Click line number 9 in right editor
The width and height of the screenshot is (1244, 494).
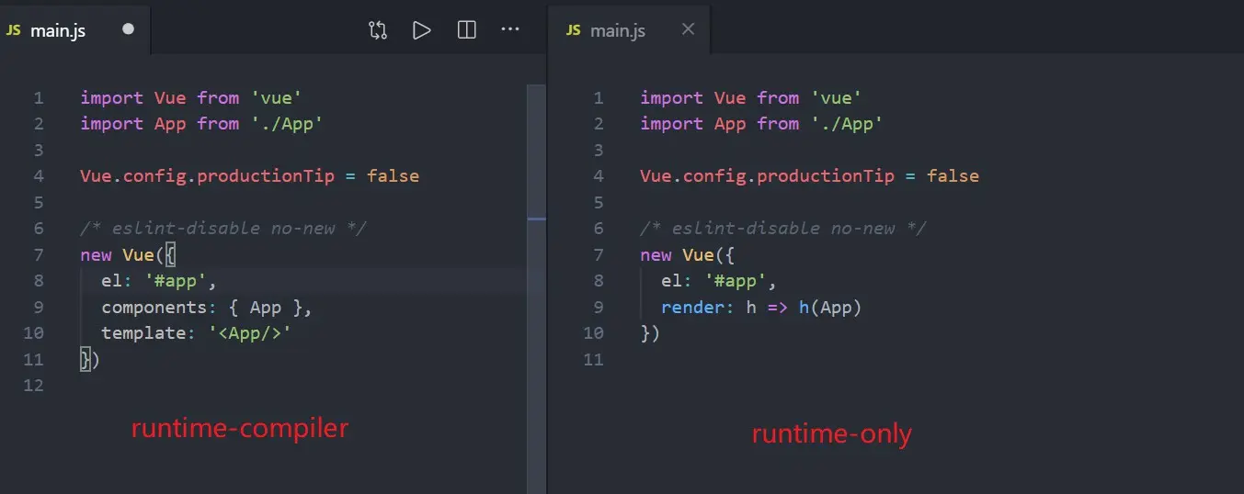tap(599, 308)
